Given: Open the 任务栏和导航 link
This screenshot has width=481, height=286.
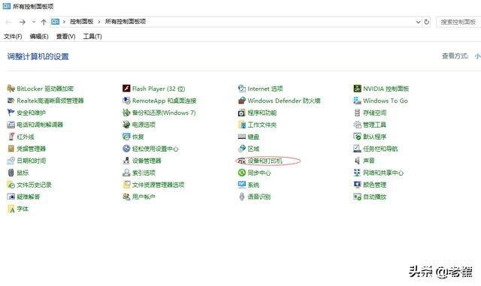Looking at the screenshot, I should click(380, 149).
